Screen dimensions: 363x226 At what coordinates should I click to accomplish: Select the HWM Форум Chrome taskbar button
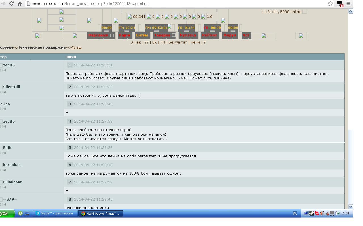point(101,214)
